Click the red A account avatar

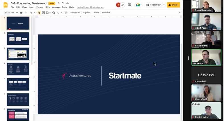[x=118, y=5]
